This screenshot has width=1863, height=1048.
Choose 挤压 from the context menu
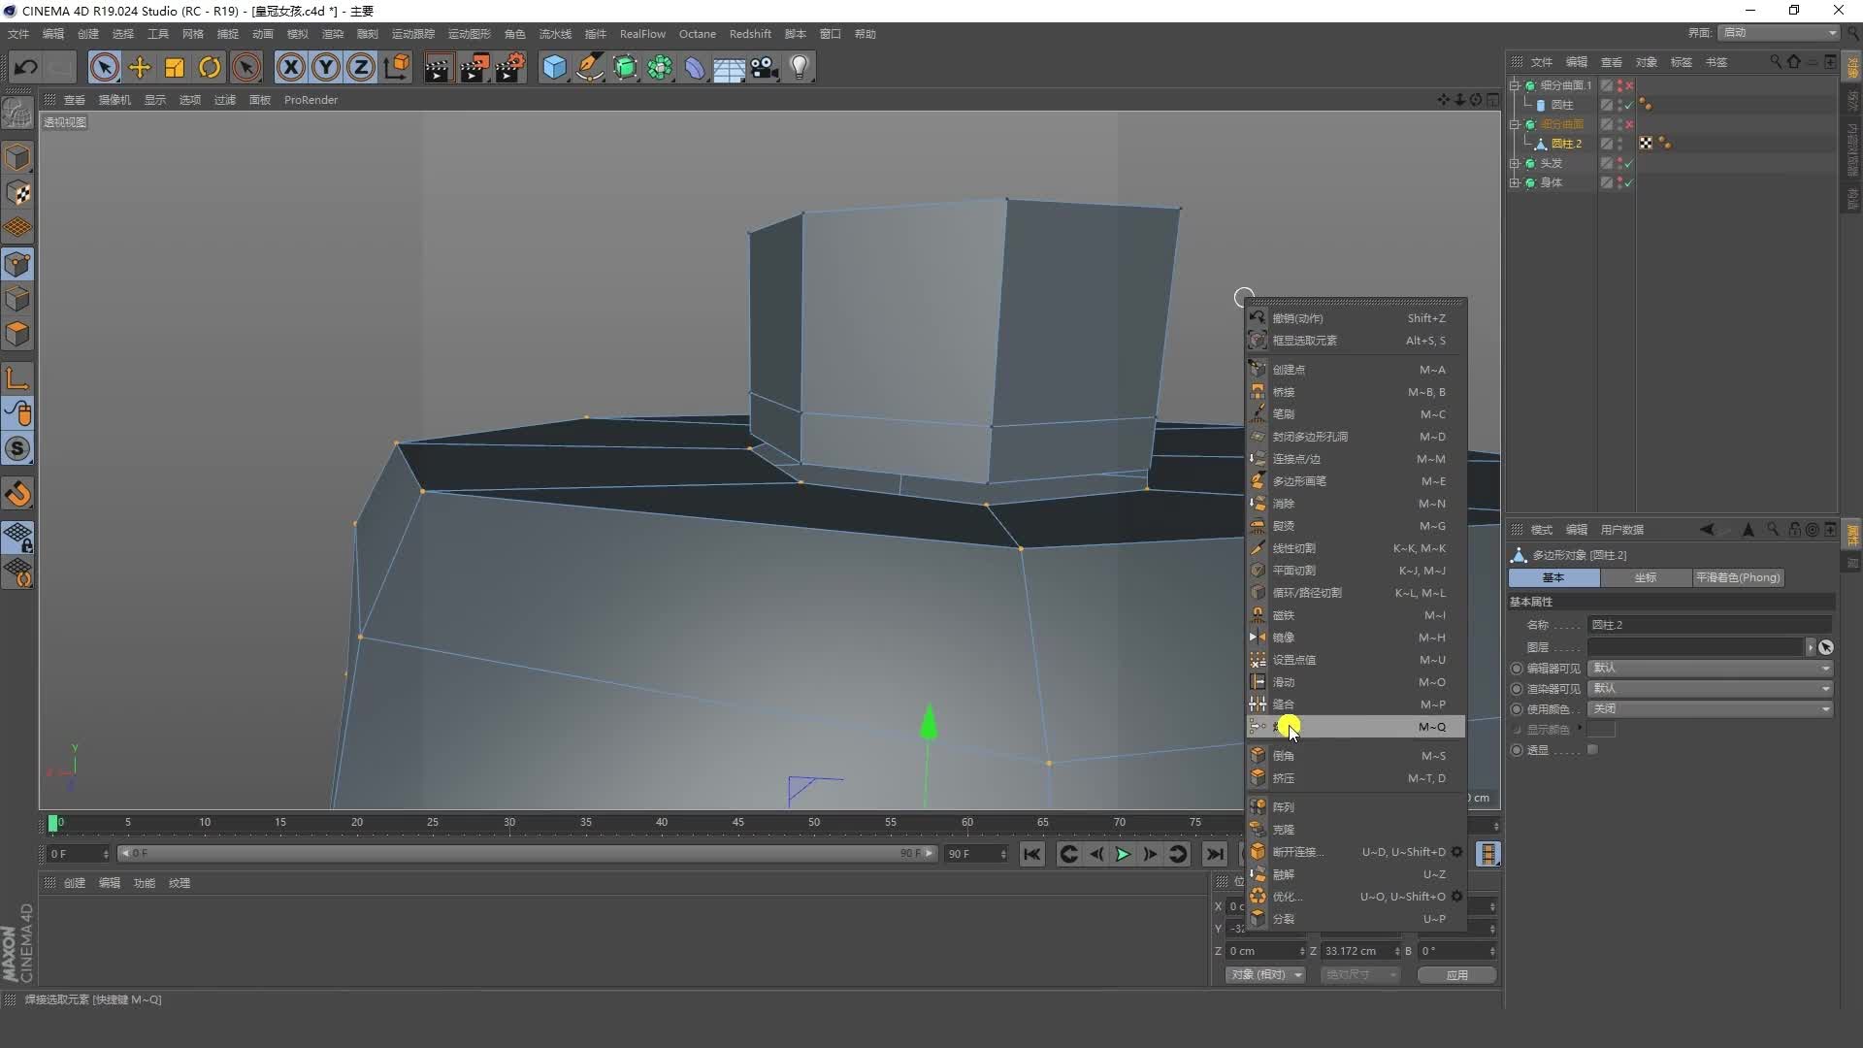tap(1356, 778)
